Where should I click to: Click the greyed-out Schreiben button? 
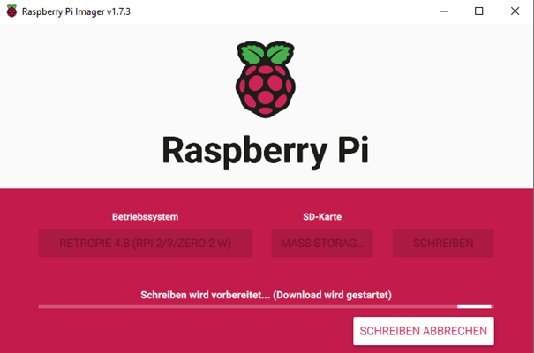443,243
